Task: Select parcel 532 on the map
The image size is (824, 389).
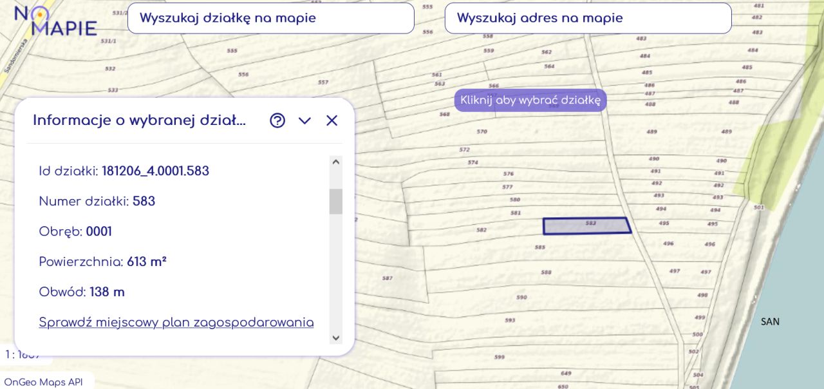Action: pos(110,68)
